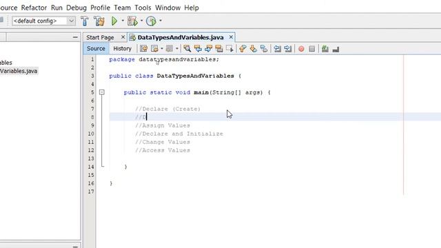This screenshot has height=248, width=441.
Task: Open the Help menu
Action: coord(192,8)
